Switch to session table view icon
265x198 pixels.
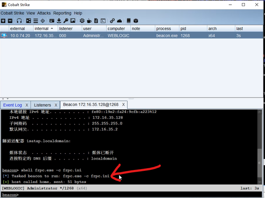pos(36,21)
